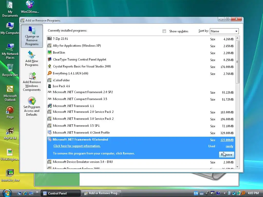
Task: Open the Click here for support information link
Action: [x=77, y=146]
